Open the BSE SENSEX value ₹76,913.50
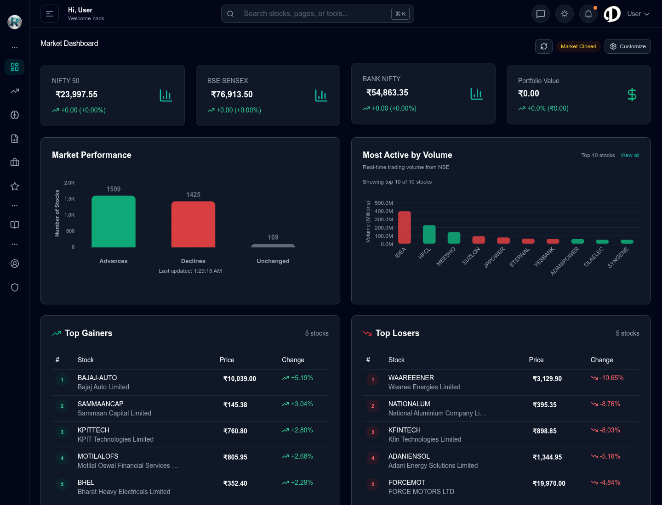Viewport: 662px width, 505px height. 232,95
